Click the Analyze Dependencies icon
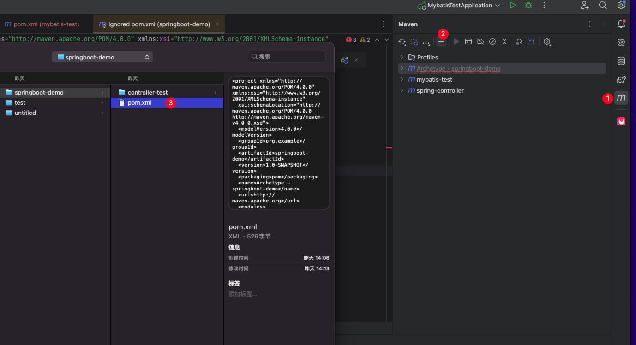This screenshot has width=636, height=345. (519, 42)
